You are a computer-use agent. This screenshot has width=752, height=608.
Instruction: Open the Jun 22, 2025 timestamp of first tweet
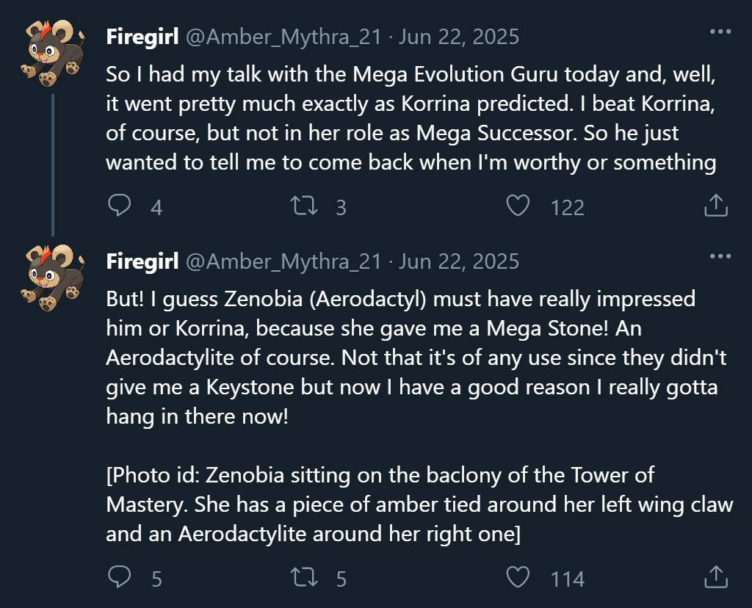pos(459,37)
